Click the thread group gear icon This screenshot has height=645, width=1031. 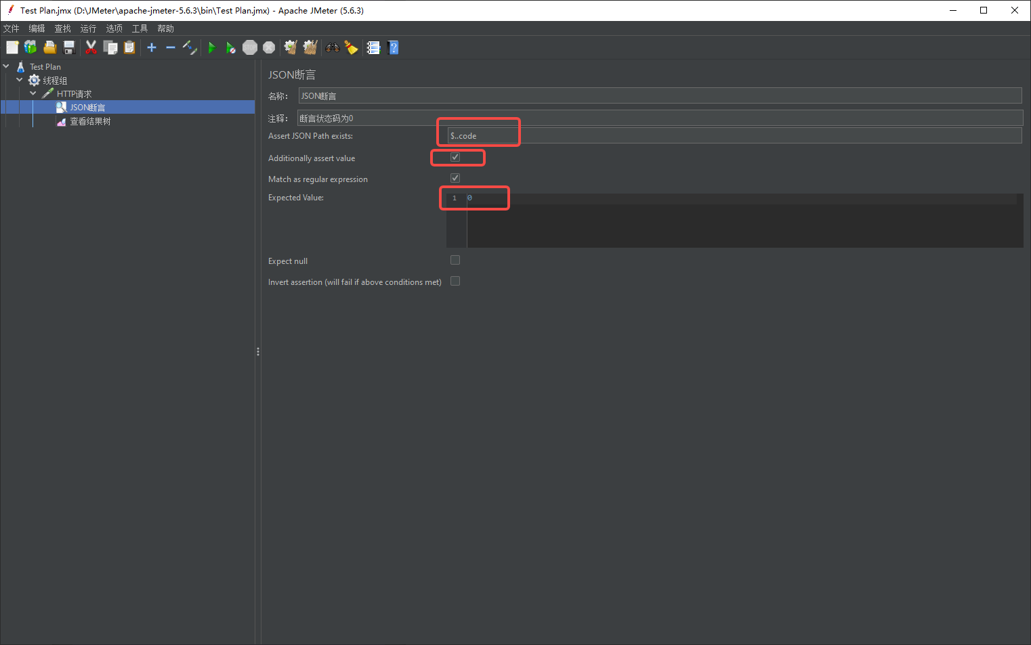[34, 80]
